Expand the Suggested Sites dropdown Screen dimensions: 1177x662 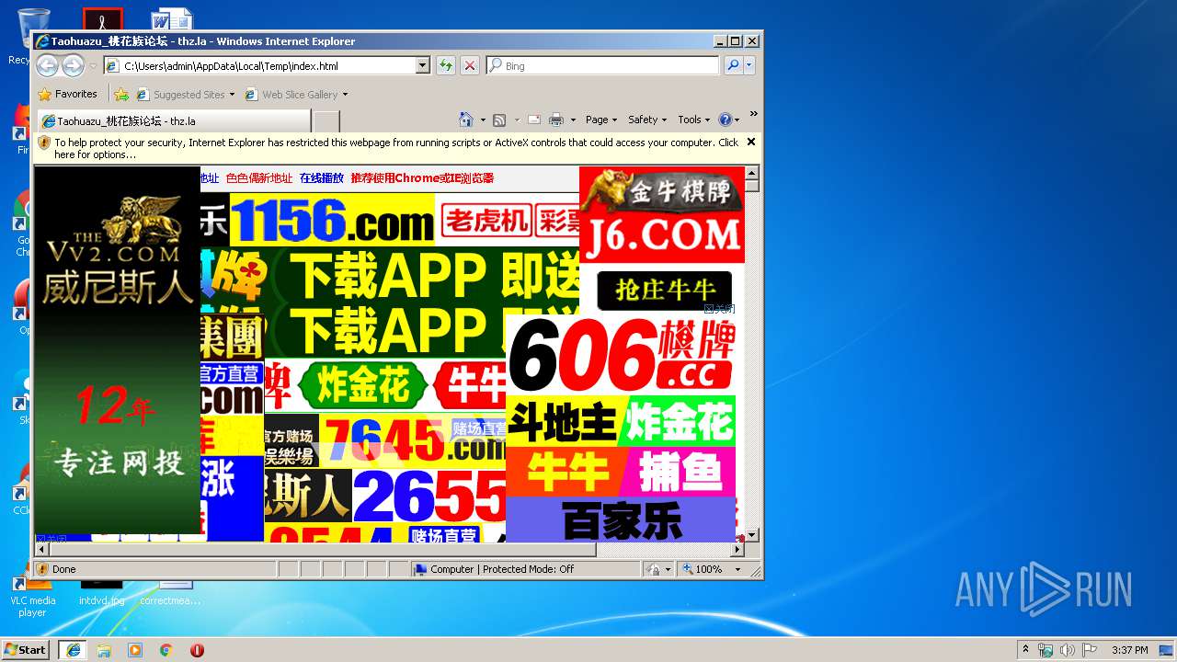click(232, 95)
